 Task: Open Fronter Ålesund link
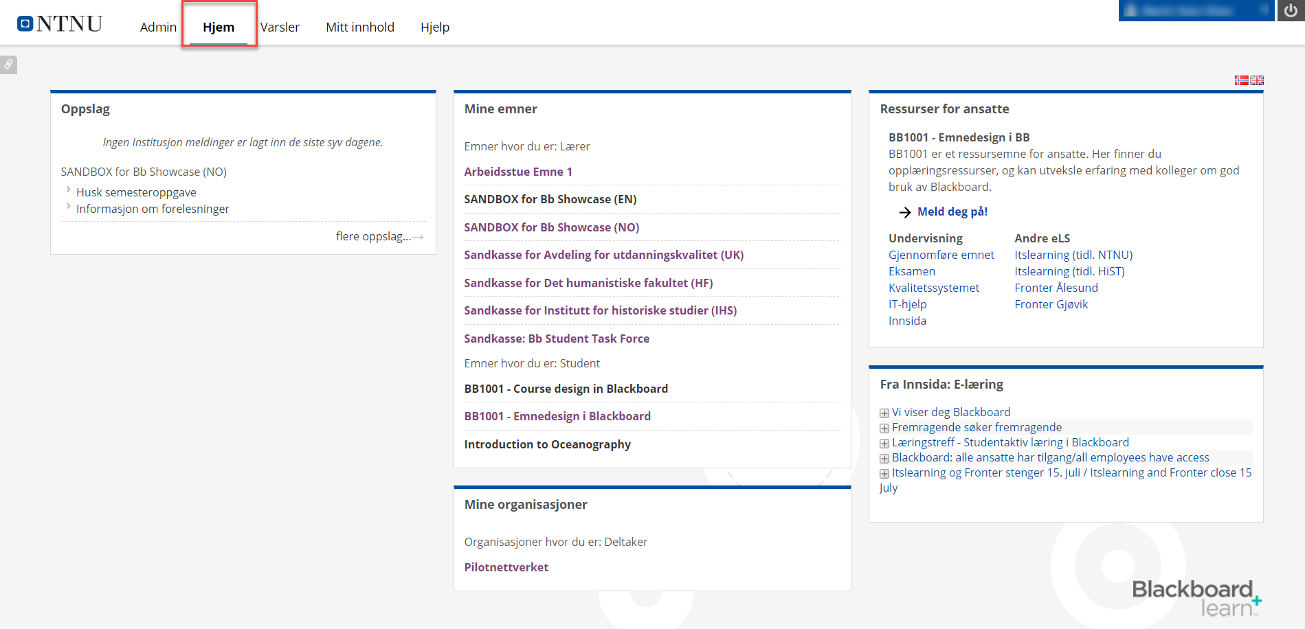tap(1056, 288)
